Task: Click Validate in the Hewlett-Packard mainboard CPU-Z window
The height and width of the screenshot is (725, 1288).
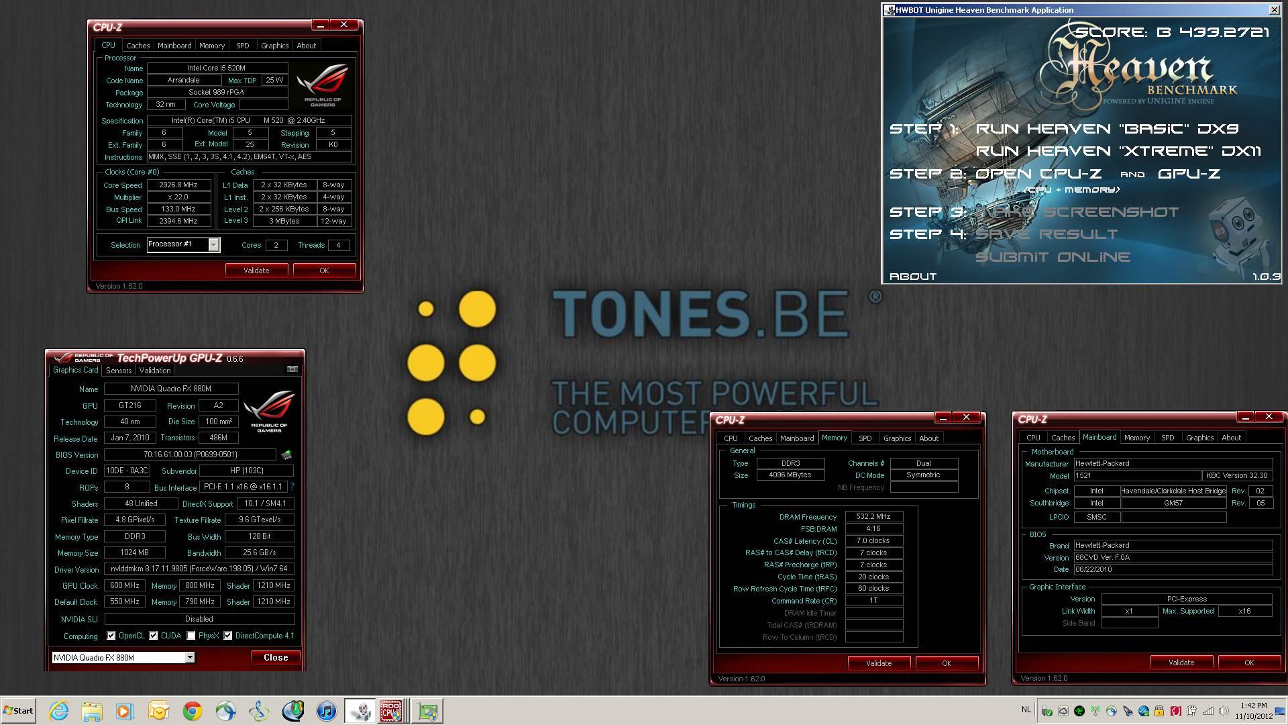Action: [x=1181, y=663]
